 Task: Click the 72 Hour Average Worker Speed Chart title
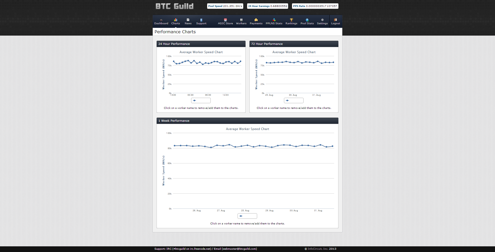coord(294,52)
